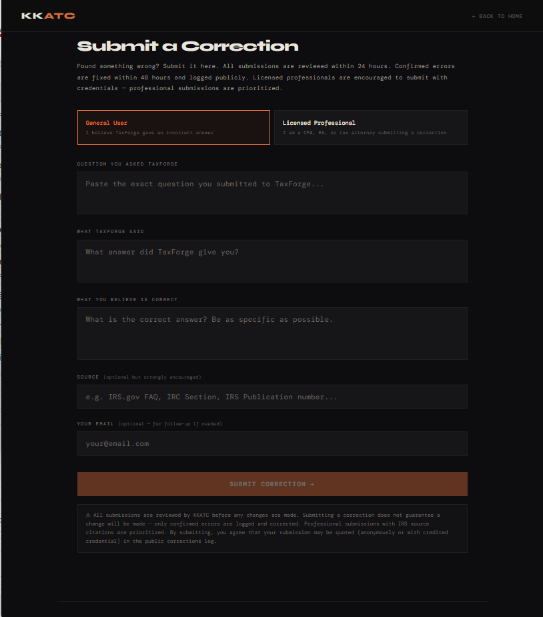Select the General User submission card
Screen dimensions: 543x617
[173, 127]
